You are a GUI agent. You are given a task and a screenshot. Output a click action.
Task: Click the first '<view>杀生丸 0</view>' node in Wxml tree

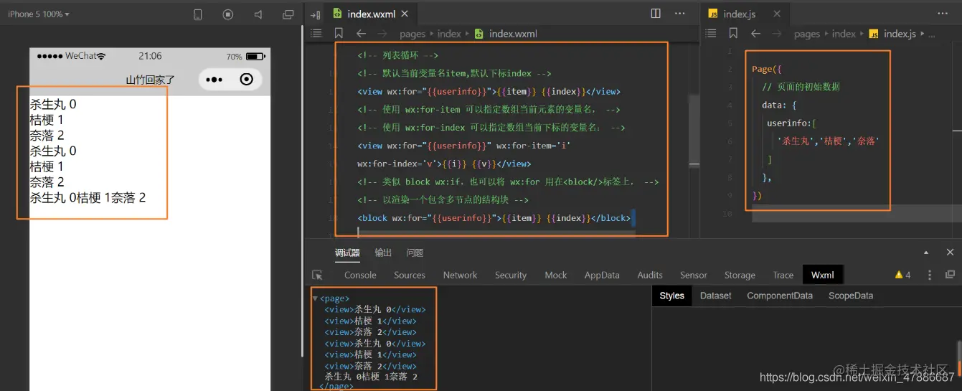pyautogui.click(x=374, y=310)
